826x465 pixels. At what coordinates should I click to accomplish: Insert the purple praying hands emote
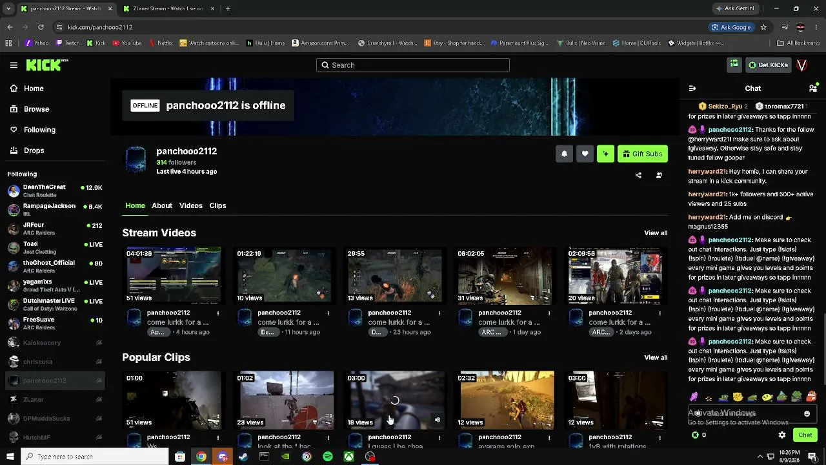[x=694, y=397]
